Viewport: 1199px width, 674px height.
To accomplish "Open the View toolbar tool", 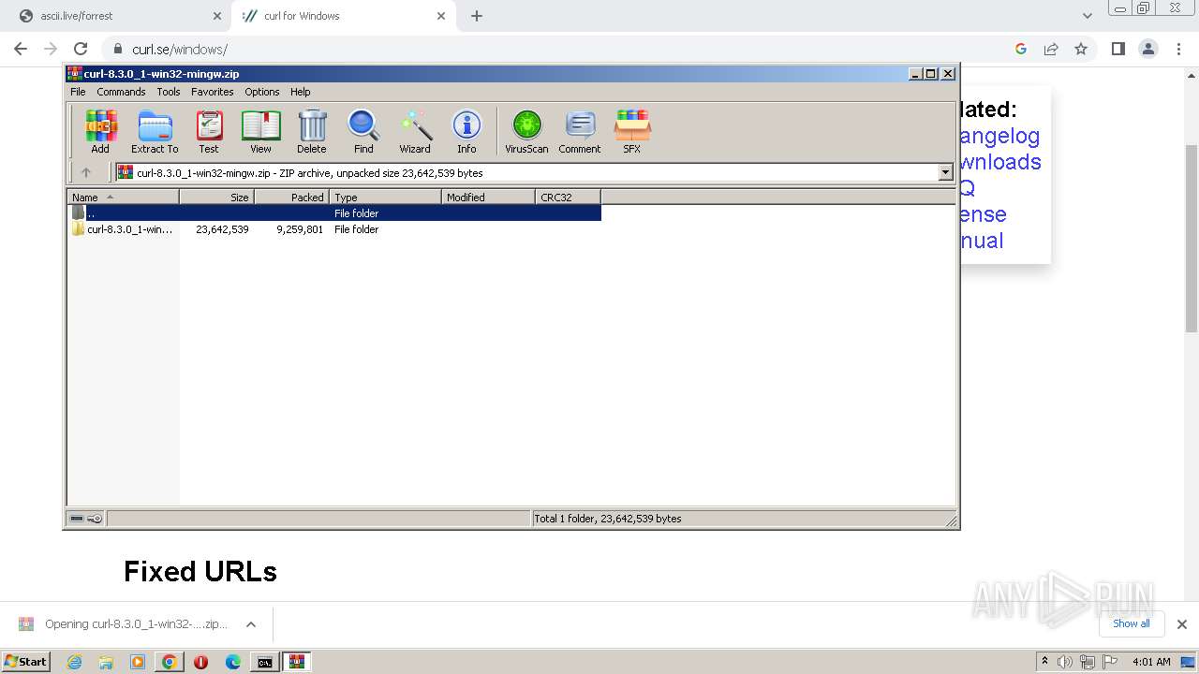I will (x=260, y=131).
